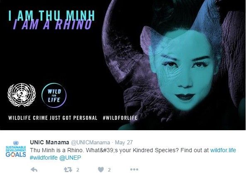The height and width of the screenshot is (180, 249).
Task: Click the Wild for Life circular logo
Action: [x=55, y=94]
